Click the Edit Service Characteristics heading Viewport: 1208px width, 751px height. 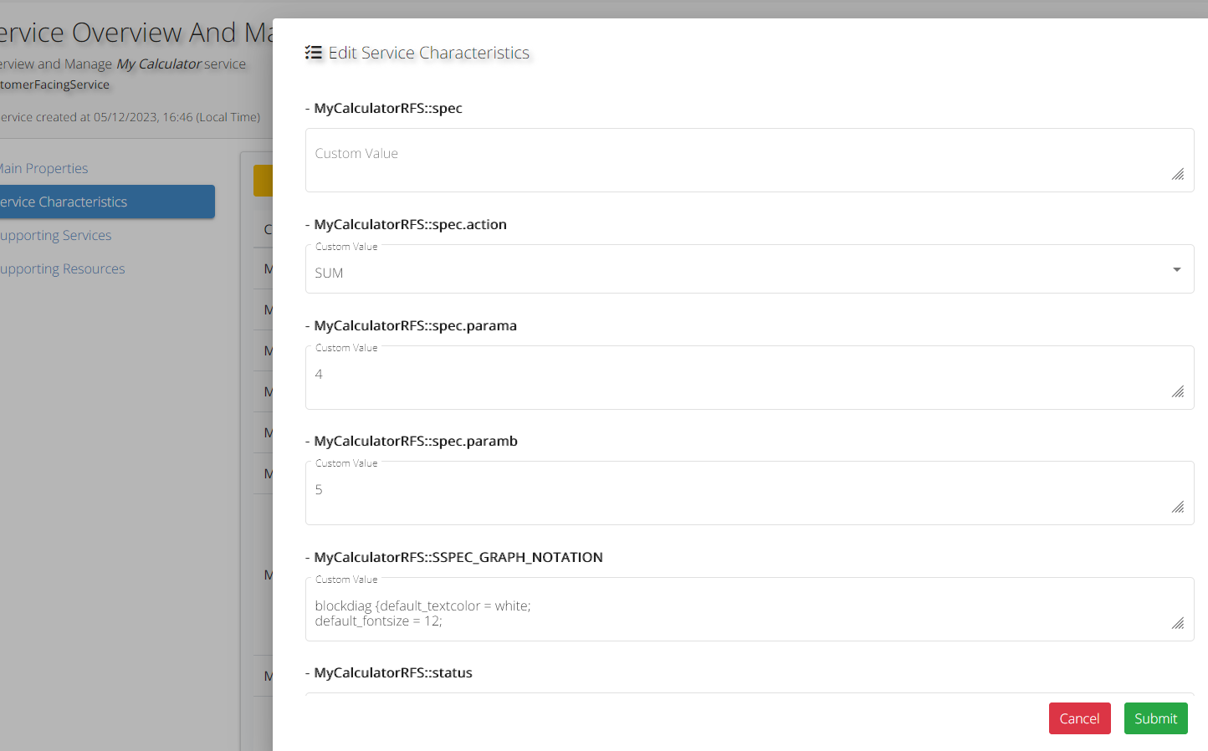428,53
